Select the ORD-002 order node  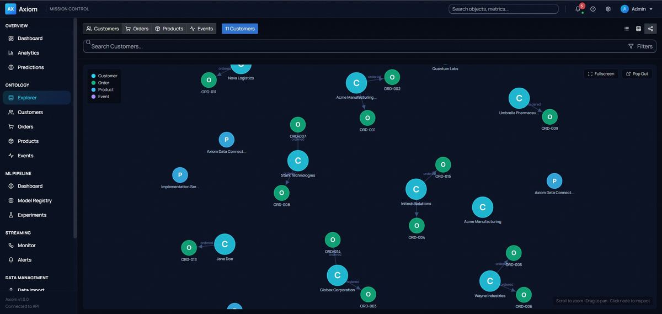(x=392, y=77)
